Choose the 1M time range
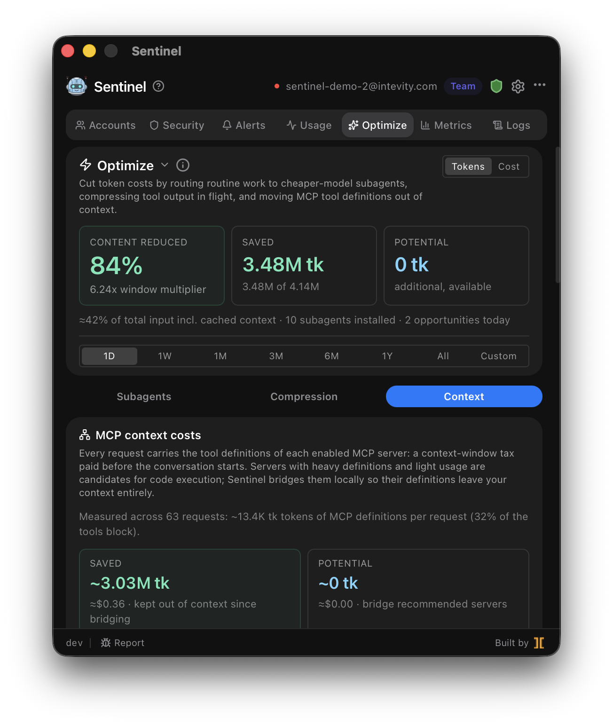Image resolution: width=613 pixels, height=726 pixels. tap(220, 356)
